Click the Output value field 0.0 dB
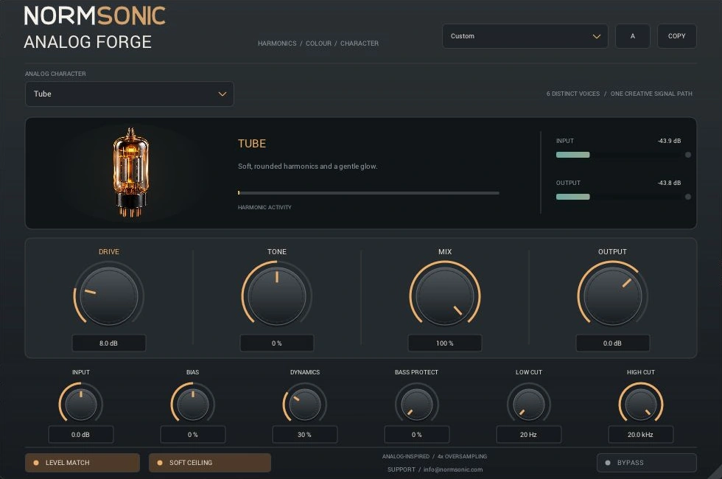Screen dimensions: 722x479 pos(612,343)
